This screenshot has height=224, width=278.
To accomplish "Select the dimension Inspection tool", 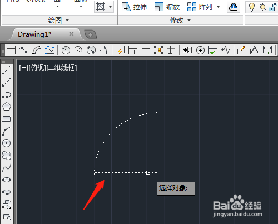I will click(x=213, y=50).
